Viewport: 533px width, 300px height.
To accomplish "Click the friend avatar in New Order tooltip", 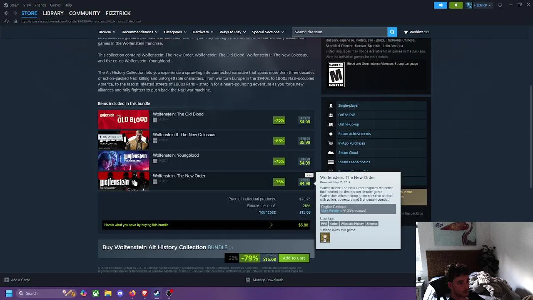I will (325, 237).
